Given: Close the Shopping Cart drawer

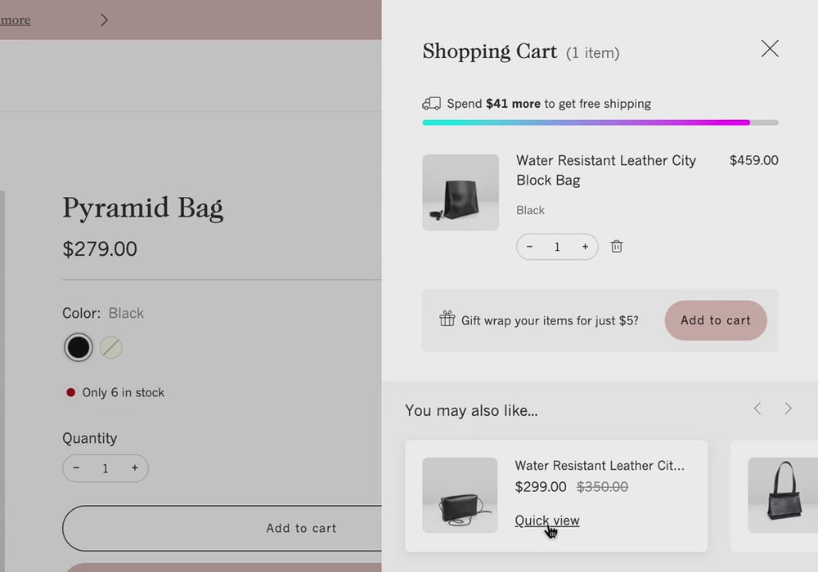Looking at the screenshot, I should [x=770, y=49].
